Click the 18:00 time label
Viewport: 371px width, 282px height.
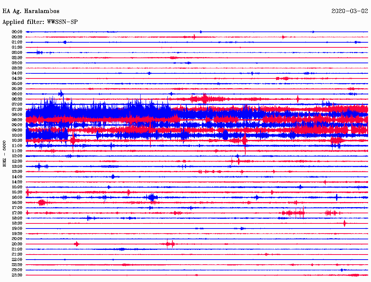[17, 218]
